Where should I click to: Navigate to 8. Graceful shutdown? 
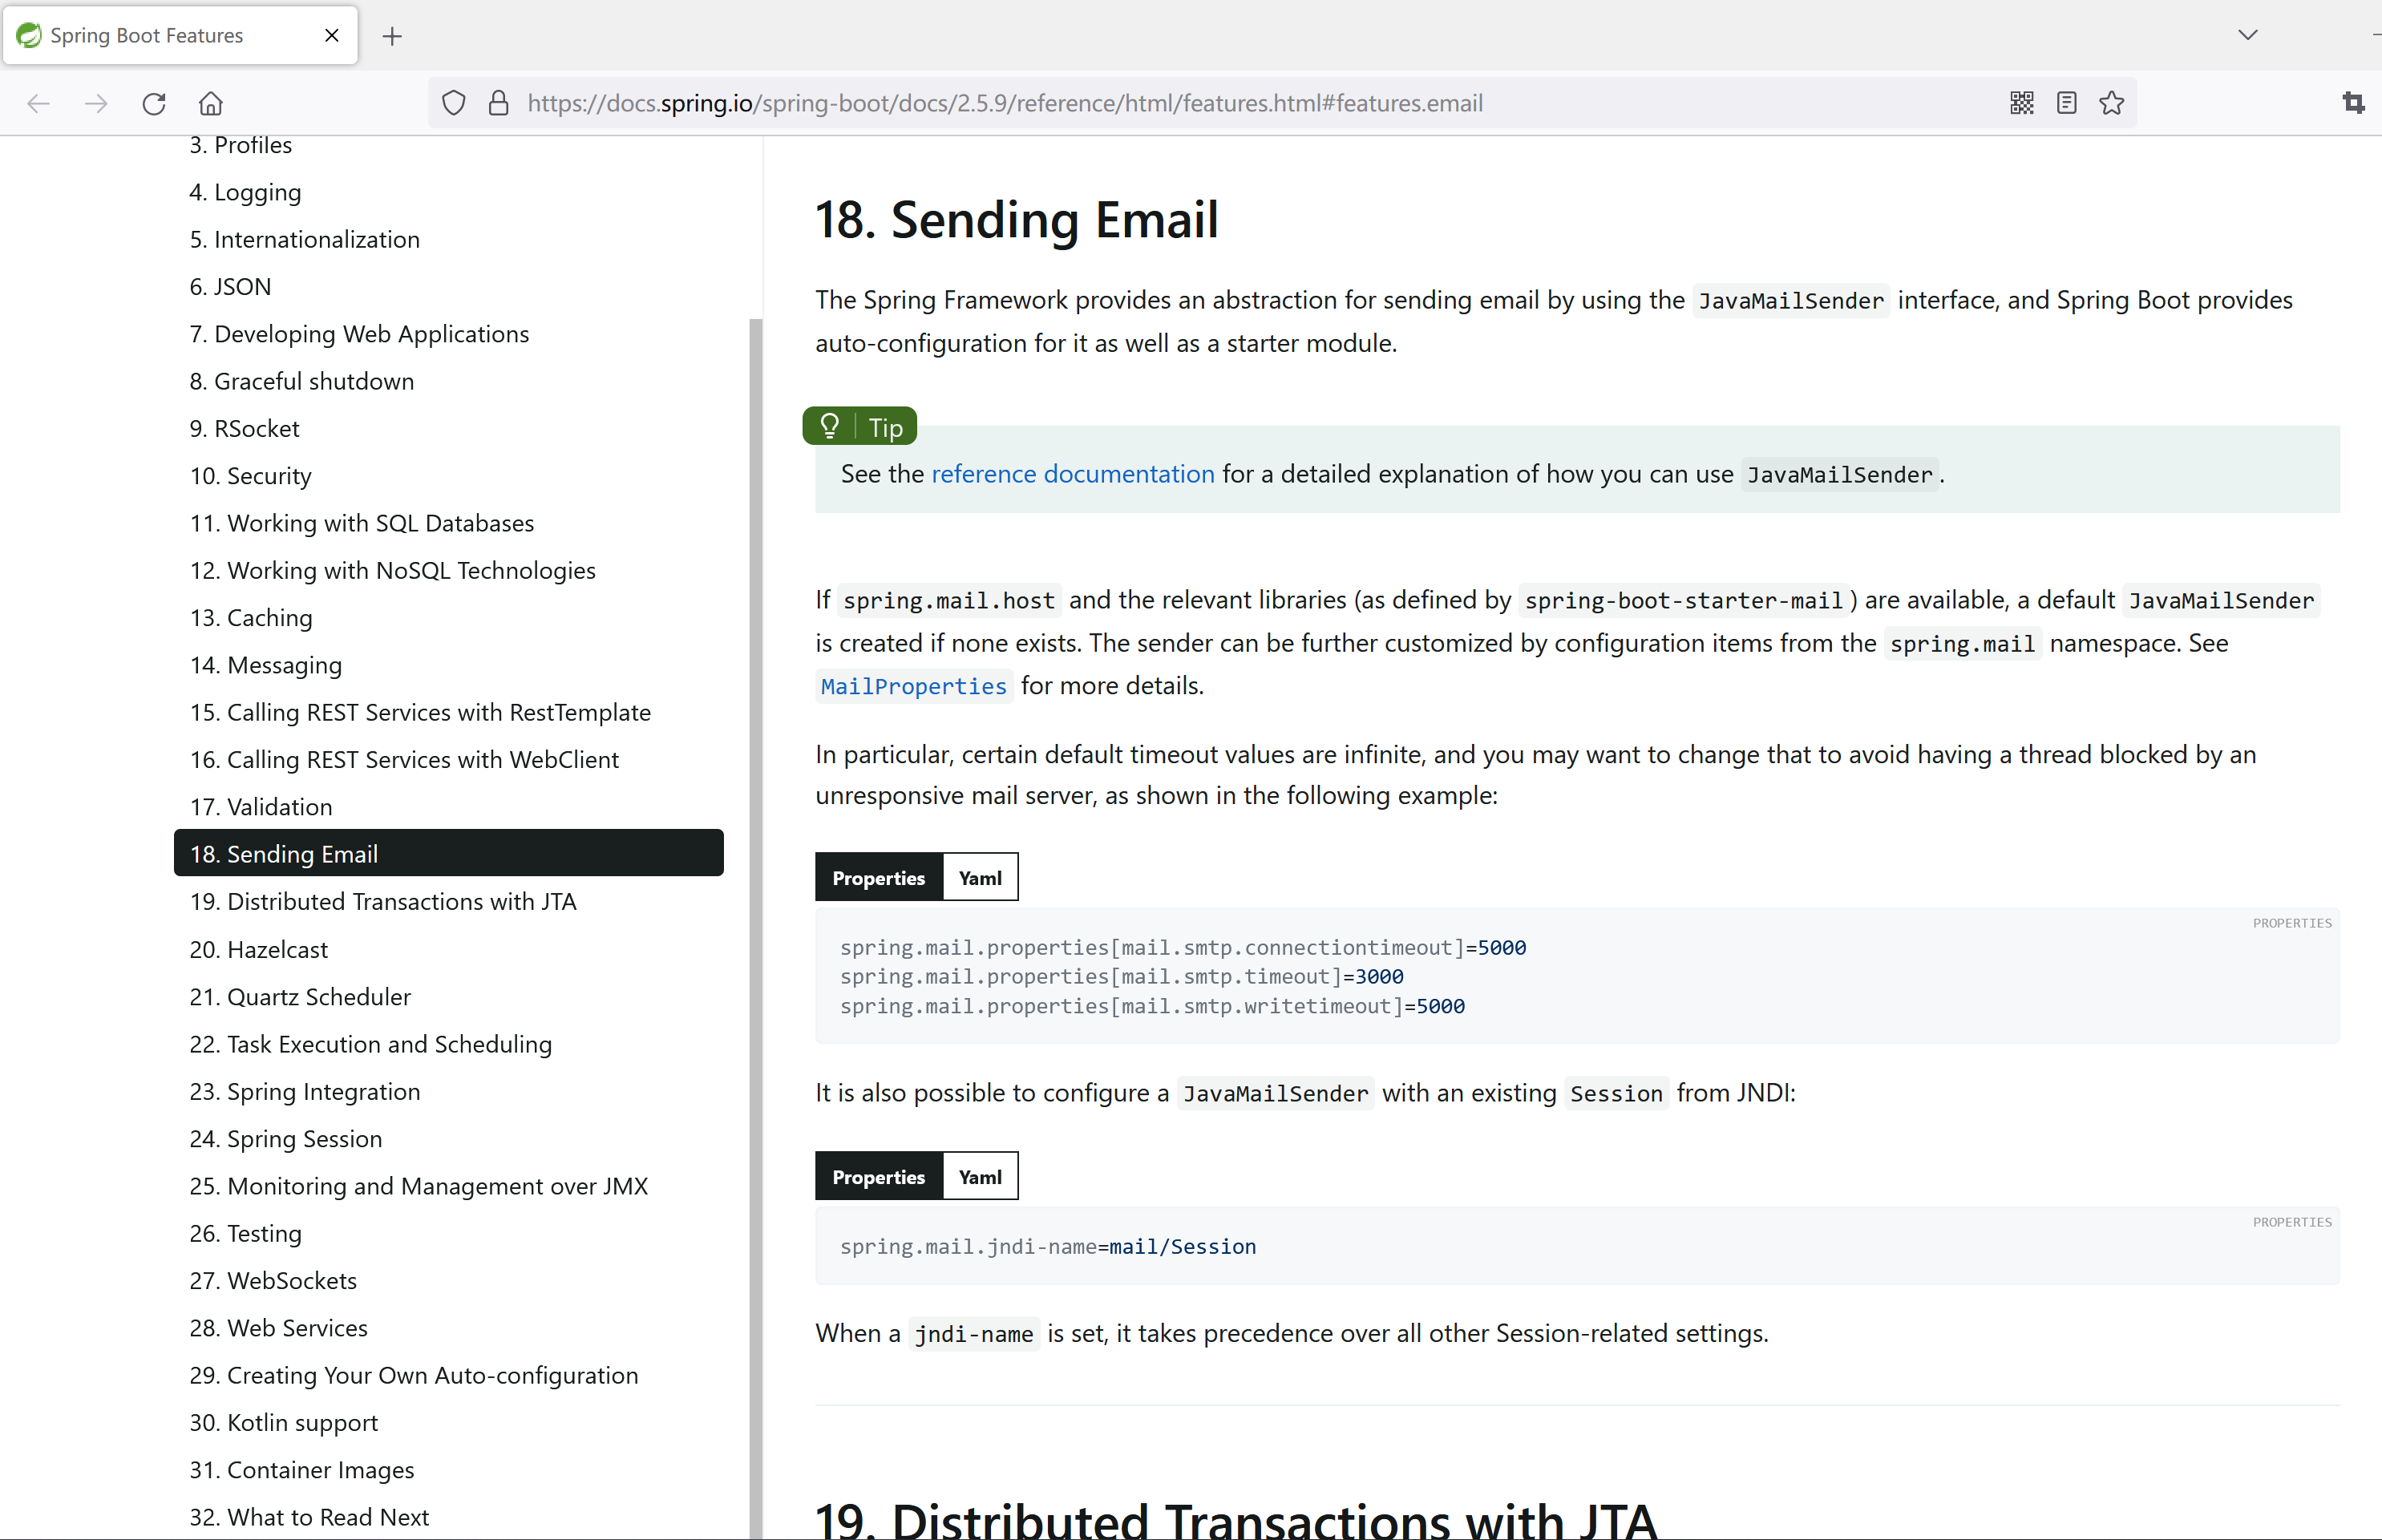[x=301, y=381]
